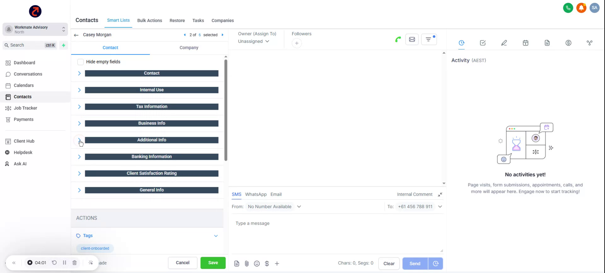Click the request payment dollar icon in composer
This screenshot has height=273, width=605.
click(267, 264)
